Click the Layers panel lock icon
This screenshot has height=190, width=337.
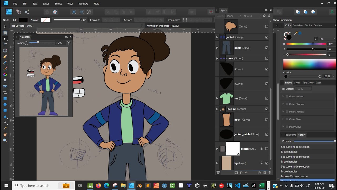269,16
